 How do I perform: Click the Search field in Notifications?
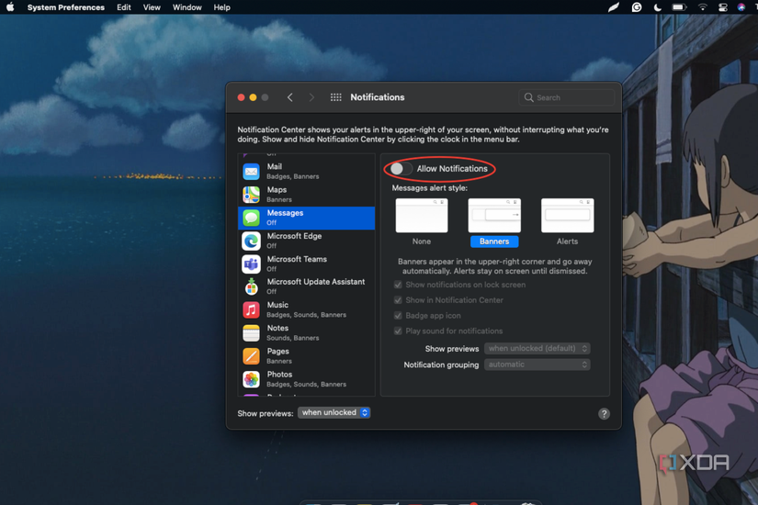(567, 97)
